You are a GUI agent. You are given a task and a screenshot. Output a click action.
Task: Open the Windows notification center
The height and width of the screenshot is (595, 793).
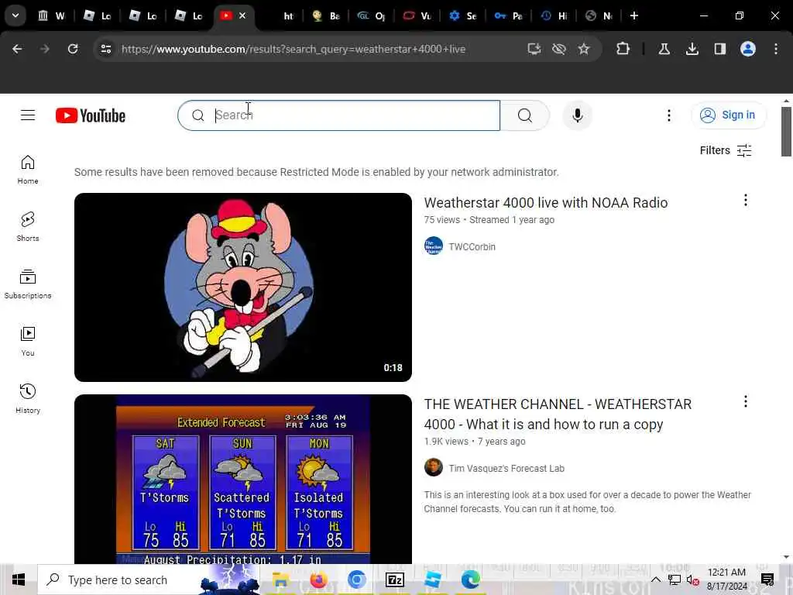(x=767, y=580)
